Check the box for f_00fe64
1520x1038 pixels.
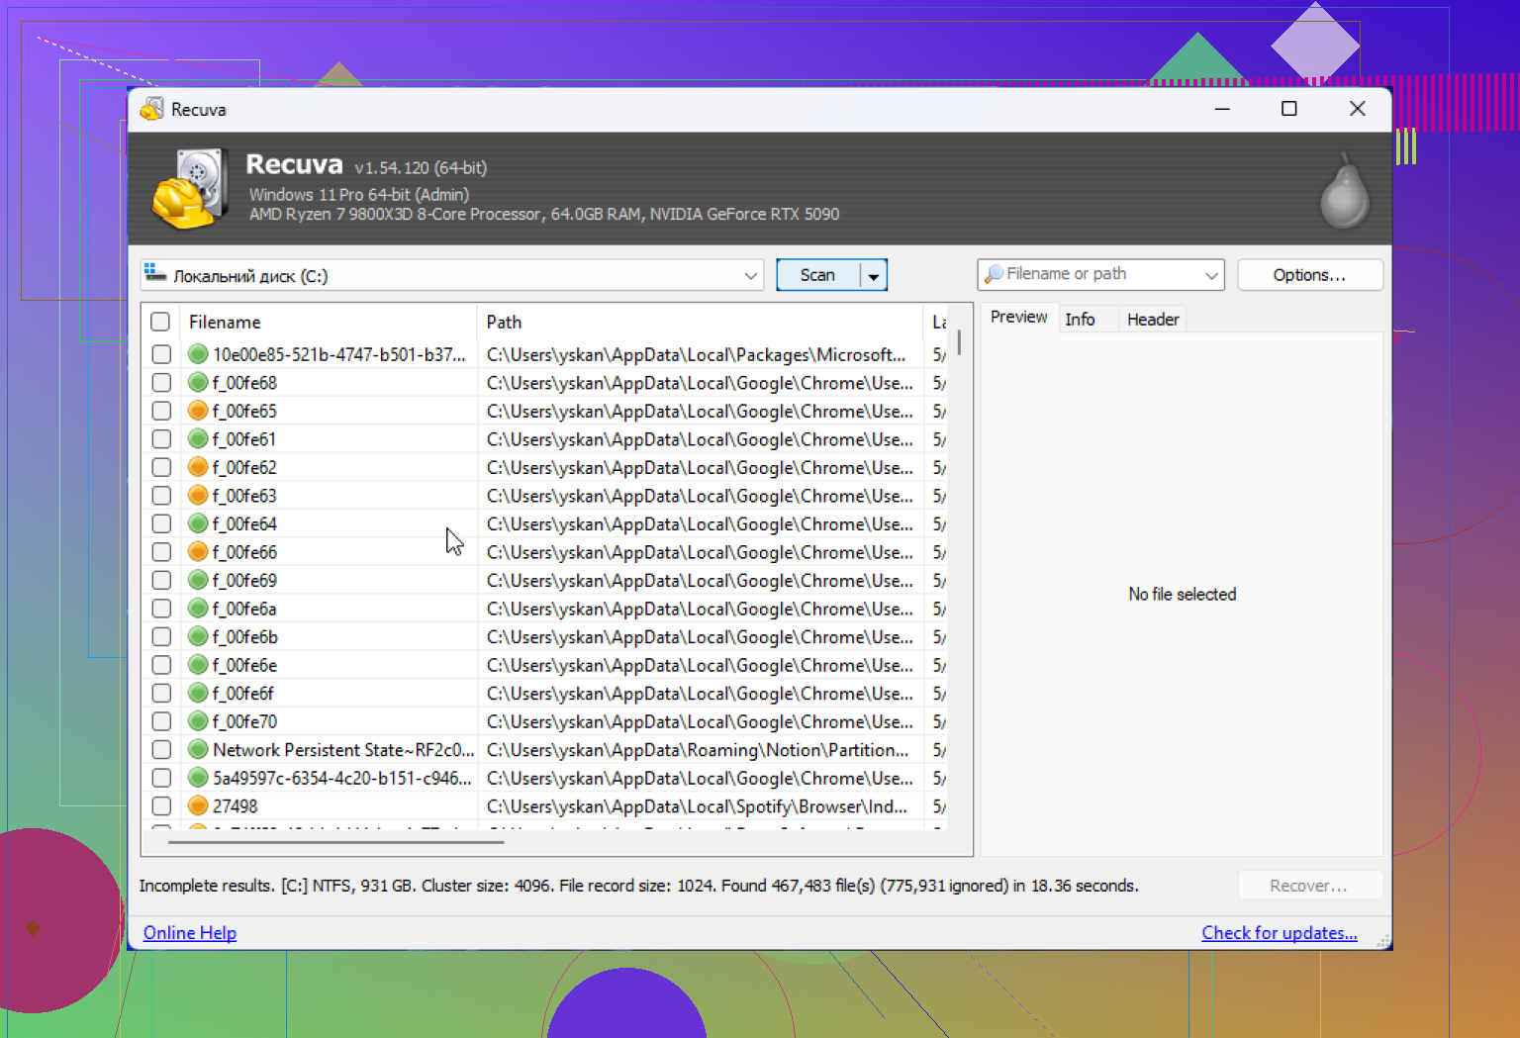tap(162, 523)
